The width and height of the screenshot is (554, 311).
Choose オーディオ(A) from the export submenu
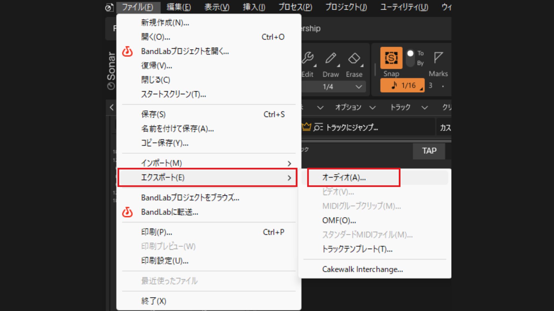pos(343,177)
